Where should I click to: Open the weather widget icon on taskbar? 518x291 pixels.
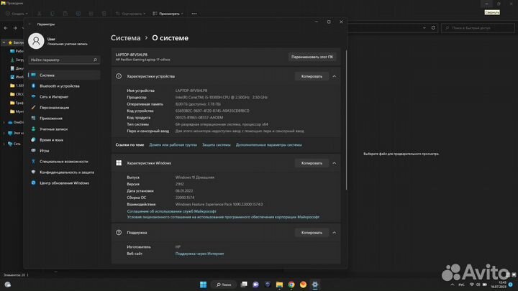(8, 285)
